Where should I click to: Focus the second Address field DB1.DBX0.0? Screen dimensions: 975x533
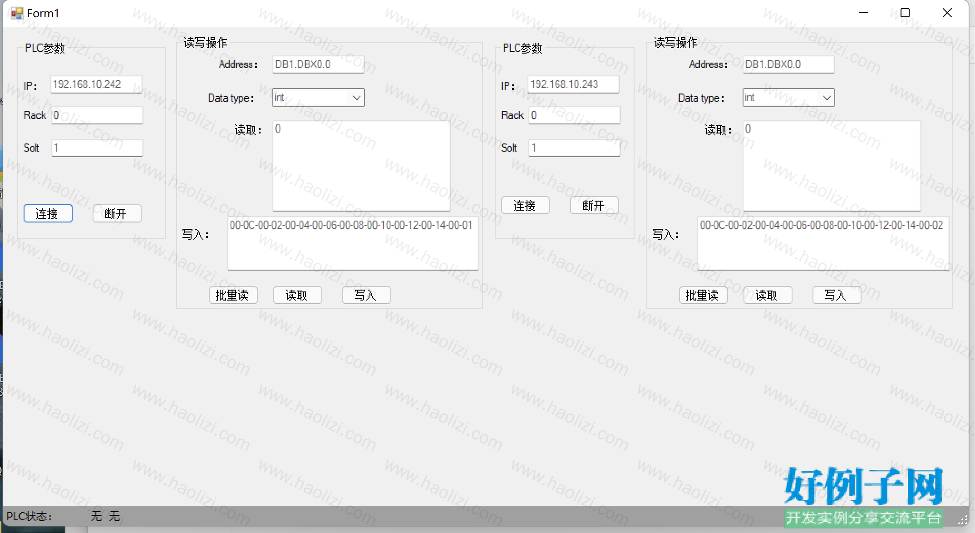[x=788, y=64]
